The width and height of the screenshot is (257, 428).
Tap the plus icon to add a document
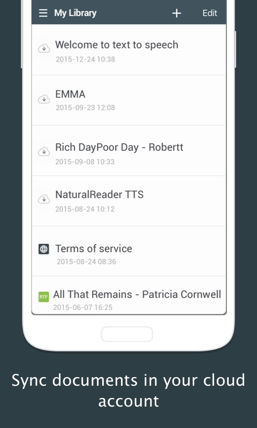coord(177,13)
